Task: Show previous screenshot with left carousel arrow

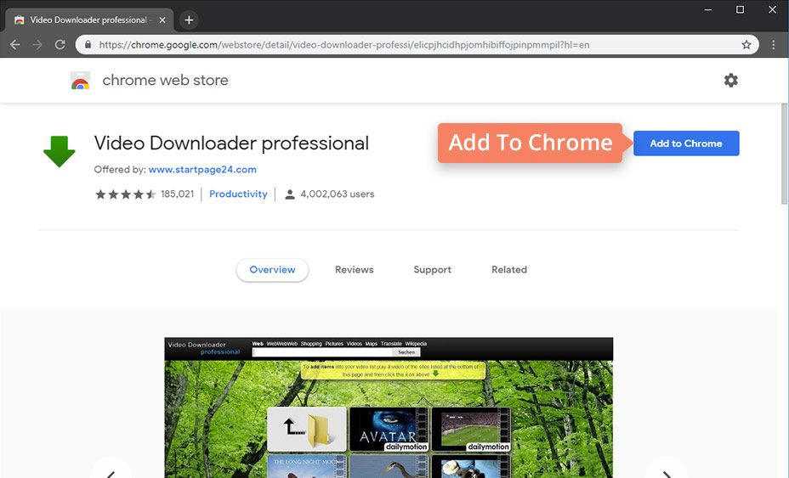Action: [x=111, y=471]
